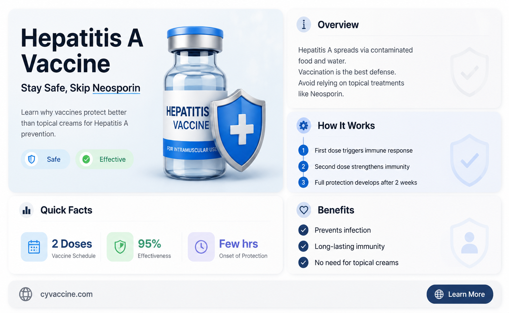Click the calendar icon for Vaccine Schedule
This screenshot has width=509, height=313.
pyautogui.click(x=34, y=247)
